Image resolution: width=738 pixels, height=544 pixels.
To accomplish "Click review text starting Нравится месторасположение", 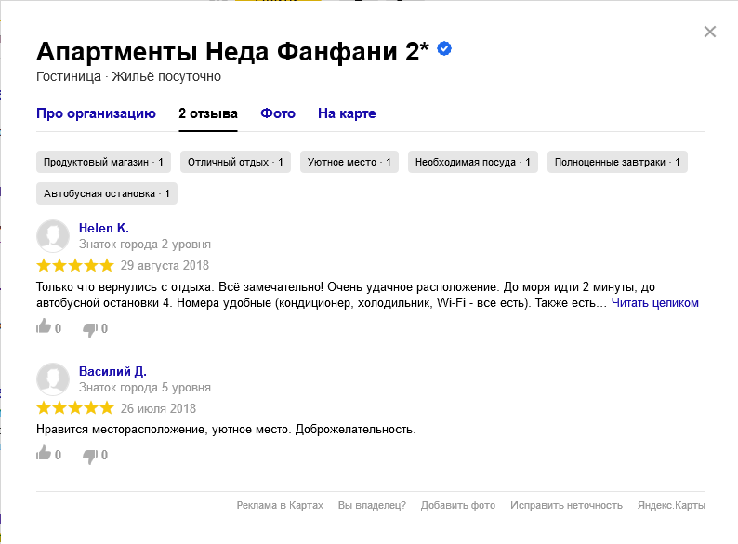I will click(x=226, y=430).
